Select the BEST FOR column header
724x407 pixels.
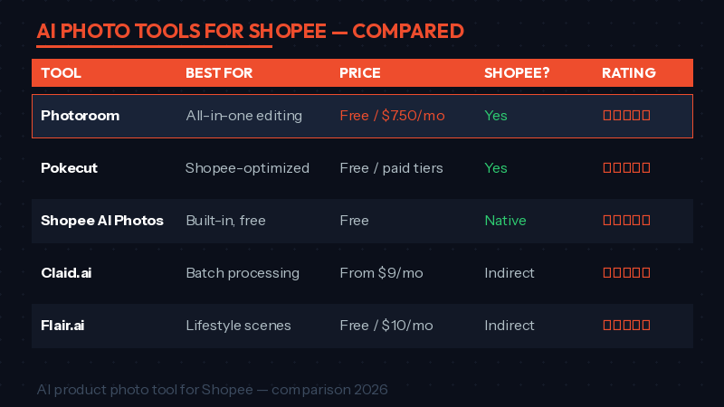[x=219, y=73]
